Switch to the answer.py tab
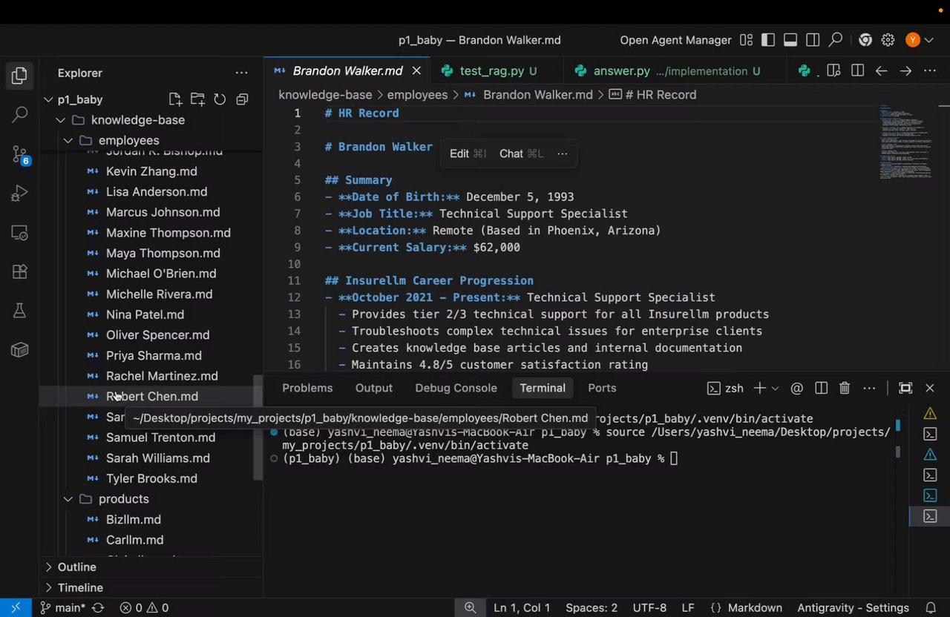The height and width of the screenshot is (617, 950). 675,71
